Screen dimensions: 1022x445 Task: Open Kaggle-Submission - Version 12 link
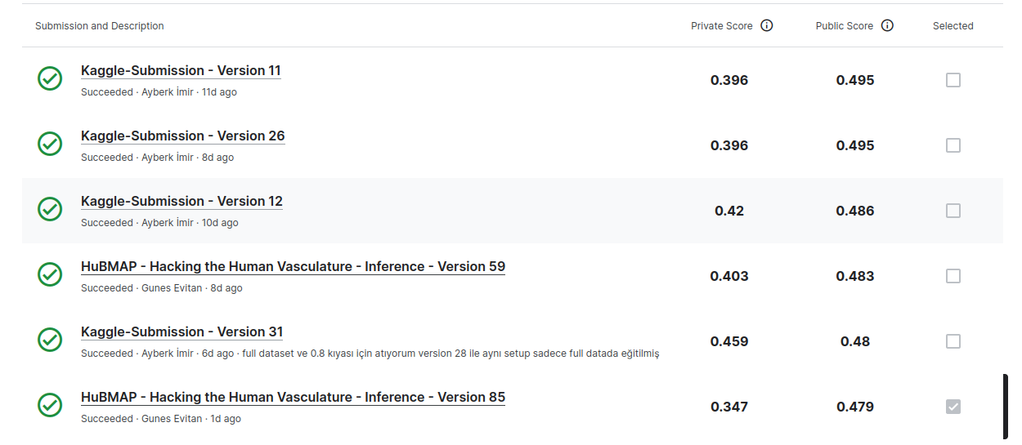coord(182,202)
